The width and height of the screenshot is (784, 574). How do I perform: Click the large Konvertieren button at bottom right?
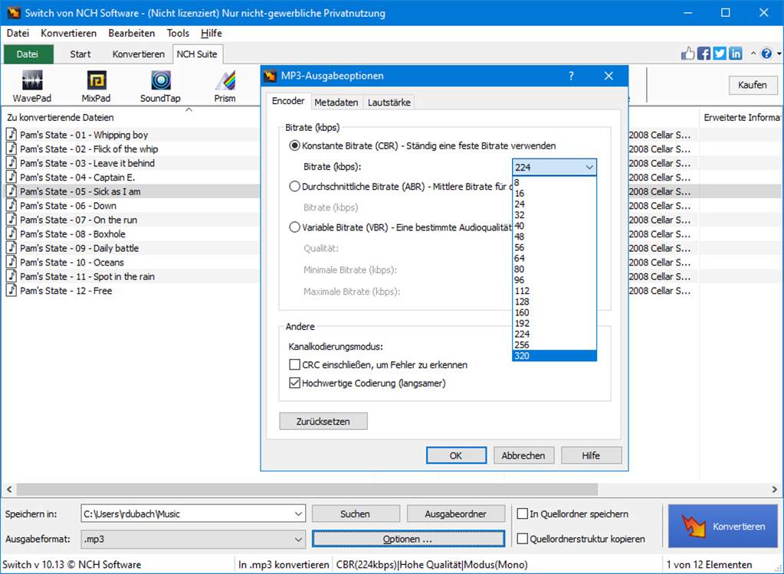723,526
